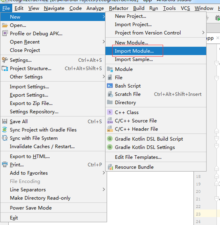Expand the Other Settings submenu arrow
This screenshot has height=225, width=220.
click(x=104, y=76)
